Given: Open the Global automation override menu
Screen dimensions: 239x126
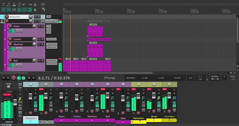Looking at the screenshot, I should [x=215, y=78].
